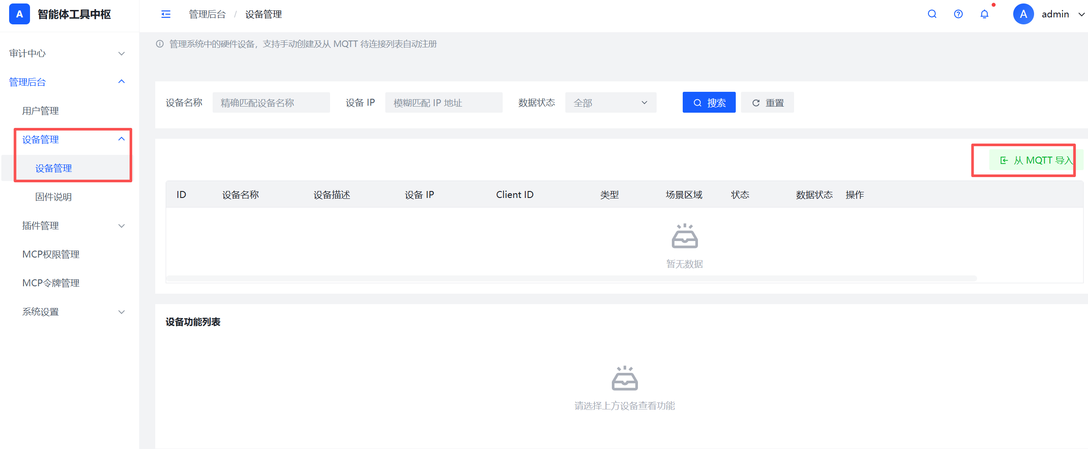Image resolution: width=1088 pixels, height=449 pixels.
Task: Click the blue 搜索 button
Action: (x=709, y=103)
